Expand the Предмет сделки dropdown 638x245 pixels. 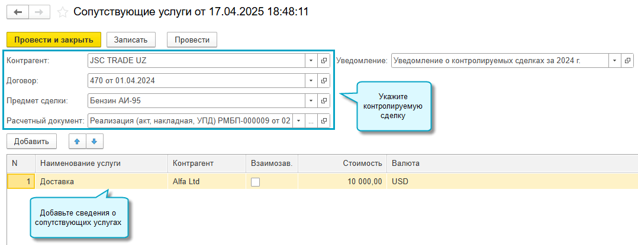point(311,100)
